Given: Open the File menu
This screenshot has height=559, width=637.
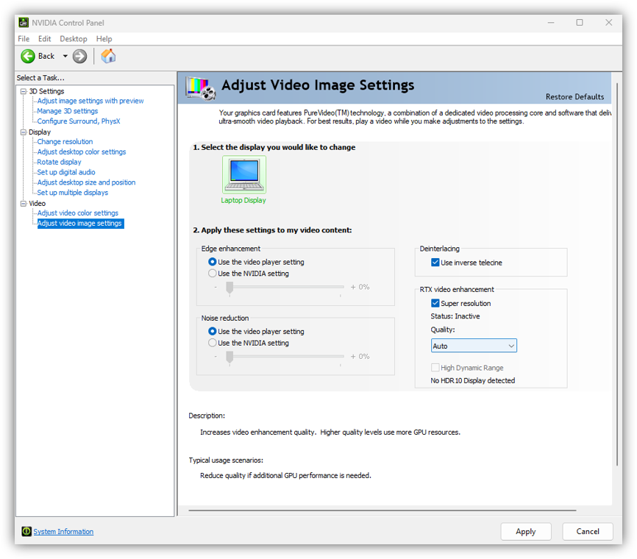Looking at the screenshot, I should pos(24,39).
